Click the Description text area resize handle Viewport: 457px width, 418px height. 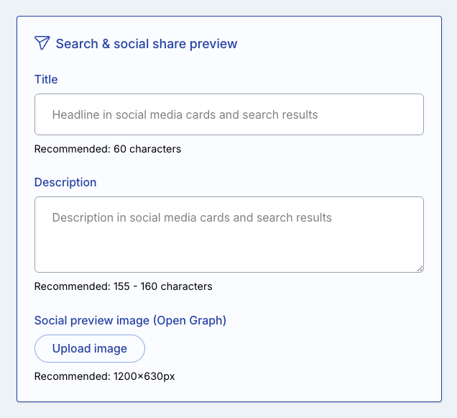[x=420, y=268]
